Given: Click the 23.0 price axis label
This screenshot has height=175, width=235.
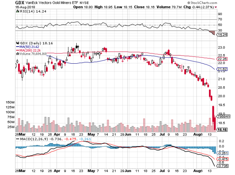Looking at the screenshot, I should pyautogui.click(x=221, y=48).
